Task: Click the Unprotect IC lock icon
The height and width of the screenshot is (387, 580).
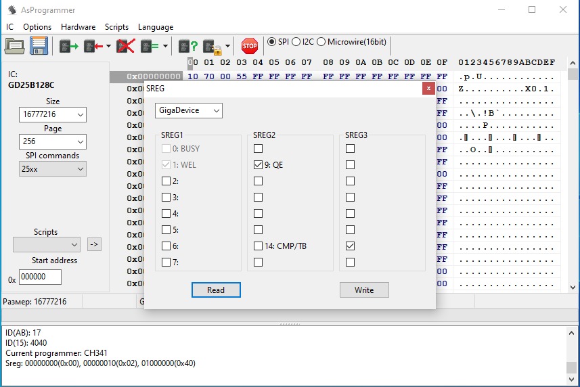Action: click(213, 47)
